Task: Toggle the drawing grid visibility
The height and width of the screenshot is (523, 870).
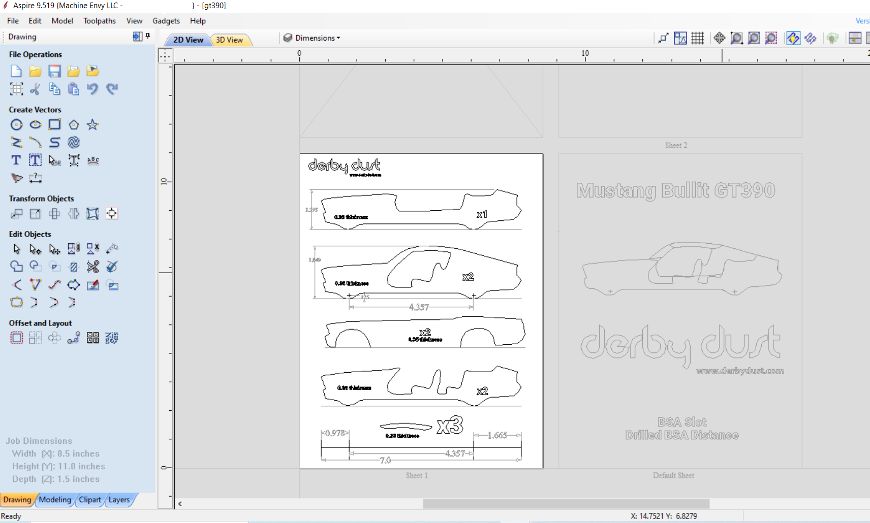Action: [698, 38]
